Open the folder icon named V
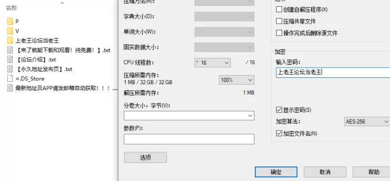This screenshot has width=390, height=181. pos(10,31)
